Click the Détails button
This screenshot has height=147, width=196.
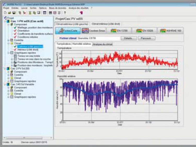129,38
